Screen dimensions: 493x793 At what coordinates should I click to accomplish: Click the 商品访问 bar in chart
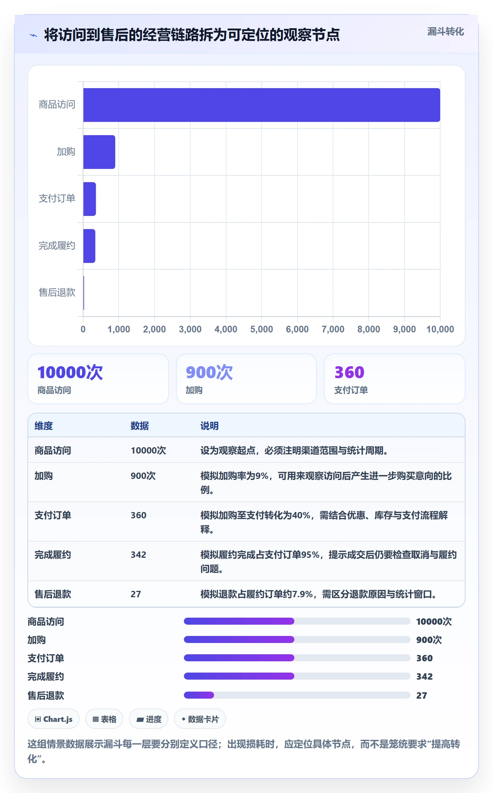[262, 105]
